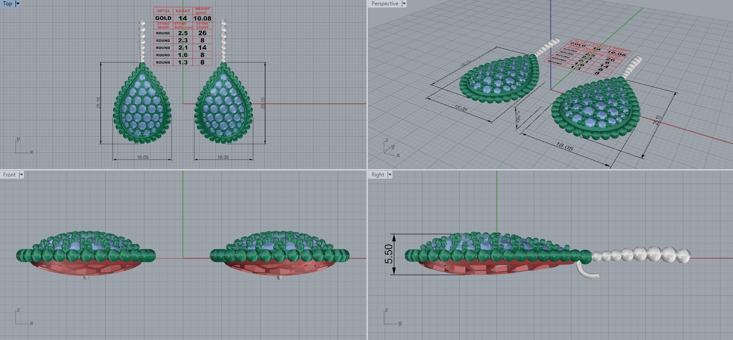Select the STONE SIZE (mm) header cell
The height and width of the screenshot is (340, 733).
click(x=183, y=25)
